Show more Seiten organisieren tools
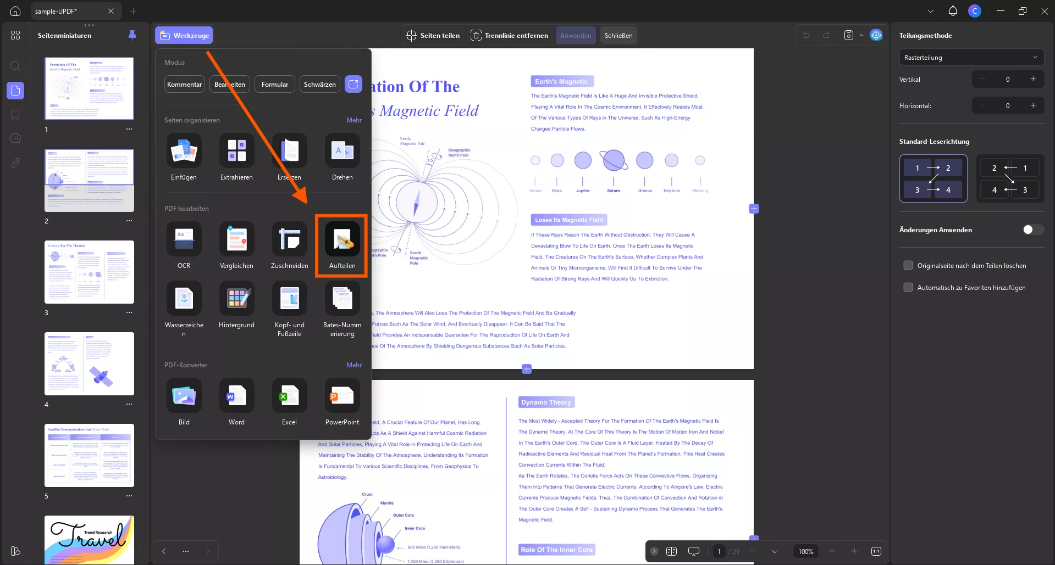Screen dimensions: 1055x565 (354, 120)
